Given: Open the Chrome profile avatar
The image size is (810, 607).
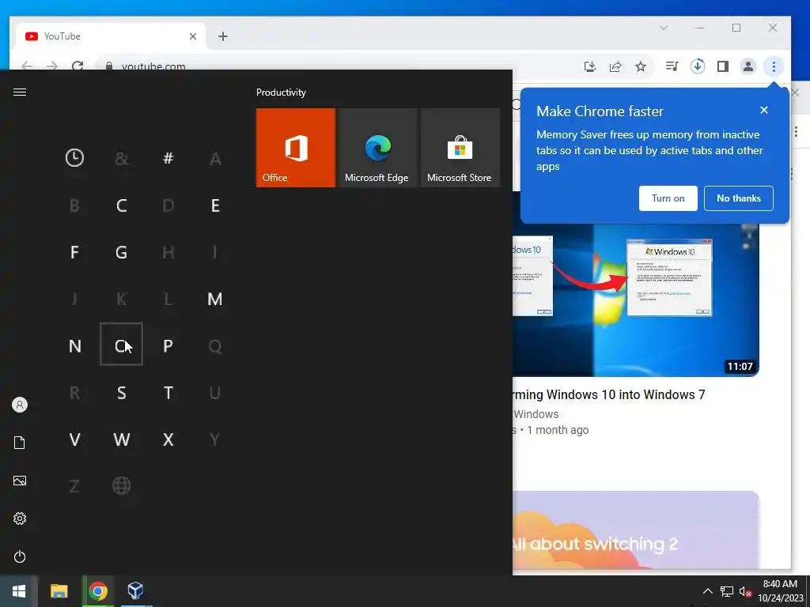Looking at the screenshot, I should tap(748, 66).
